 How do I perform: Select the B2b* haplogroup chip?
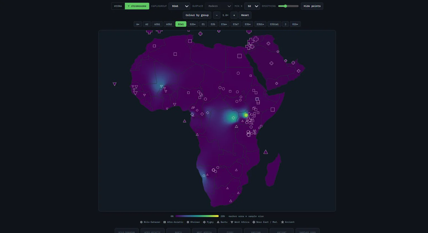(193, 24)
